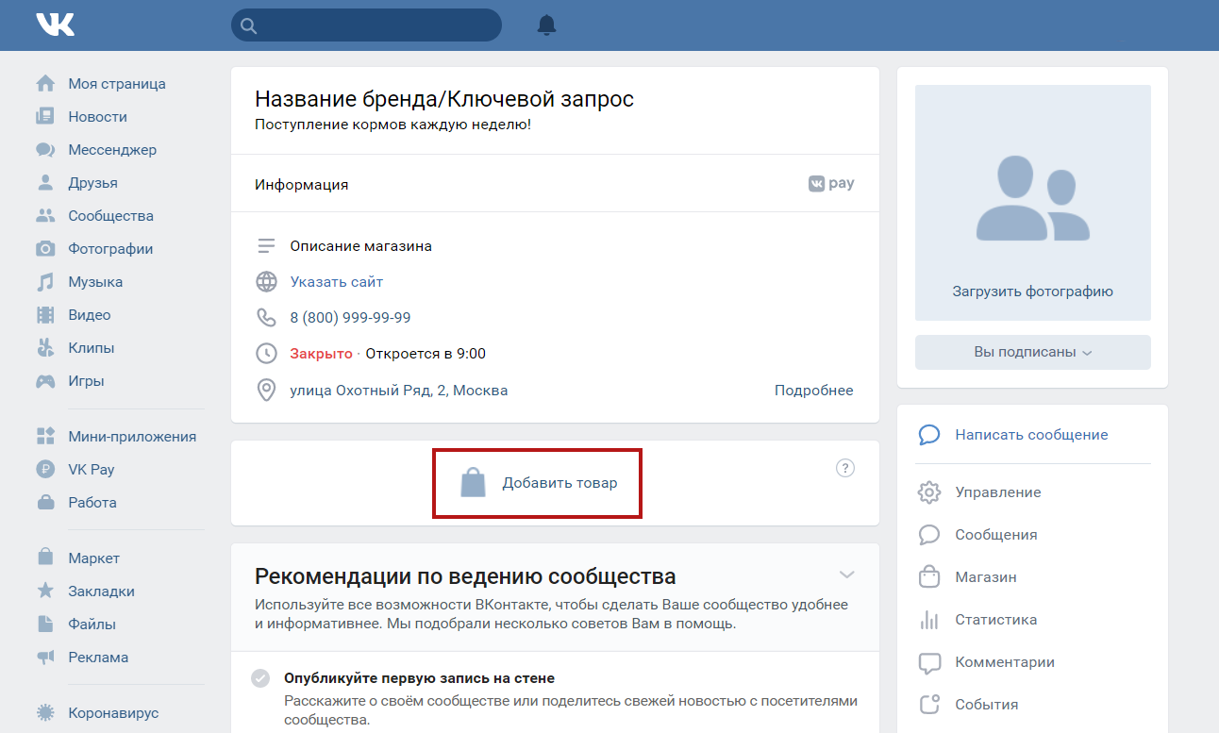This screenshot has height=733, width=1219.
Task: Click the Клипы hand icon
Action: pos(45,347)
